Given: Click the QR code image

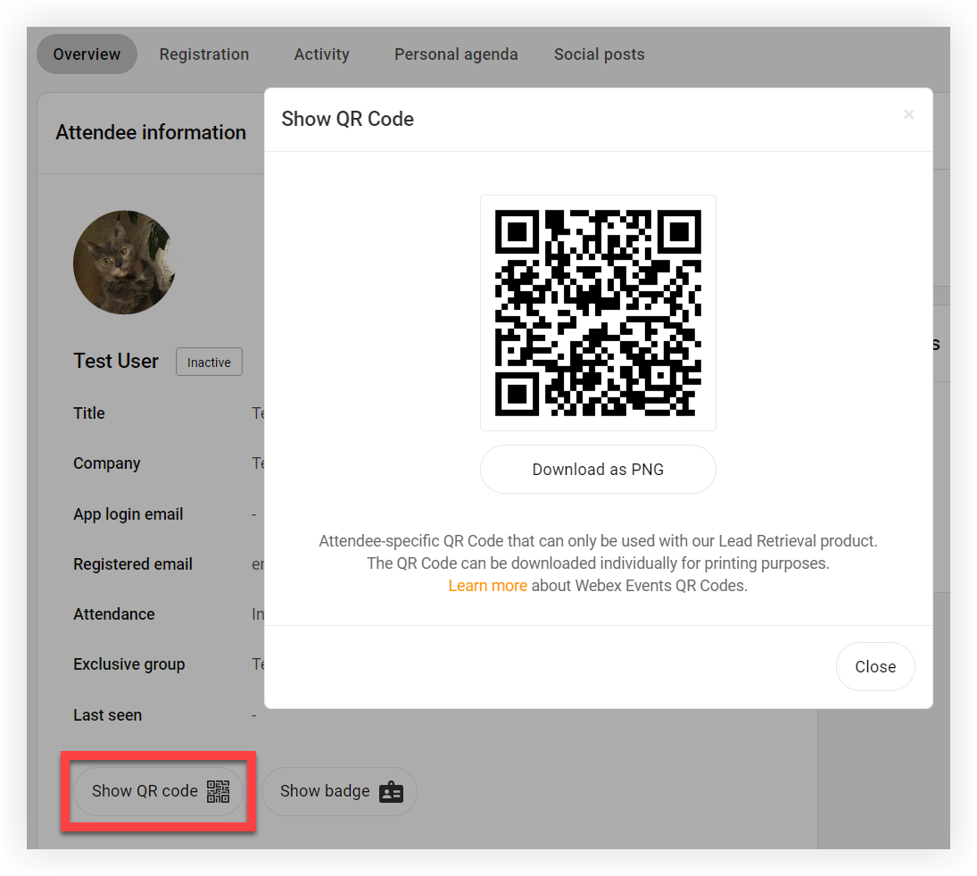Looking at the screenshot, I should 598,313.
